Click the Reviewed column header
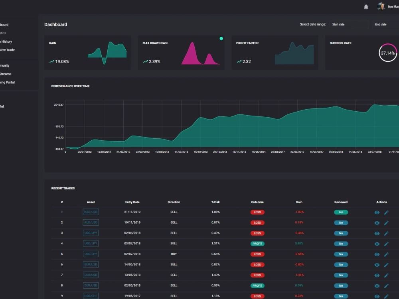399x299 pixels. pos(341,202)
